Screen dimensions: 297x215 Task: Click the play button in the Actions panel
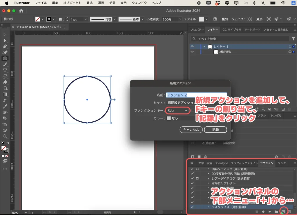pyautogui.click(x=270, y=211)
